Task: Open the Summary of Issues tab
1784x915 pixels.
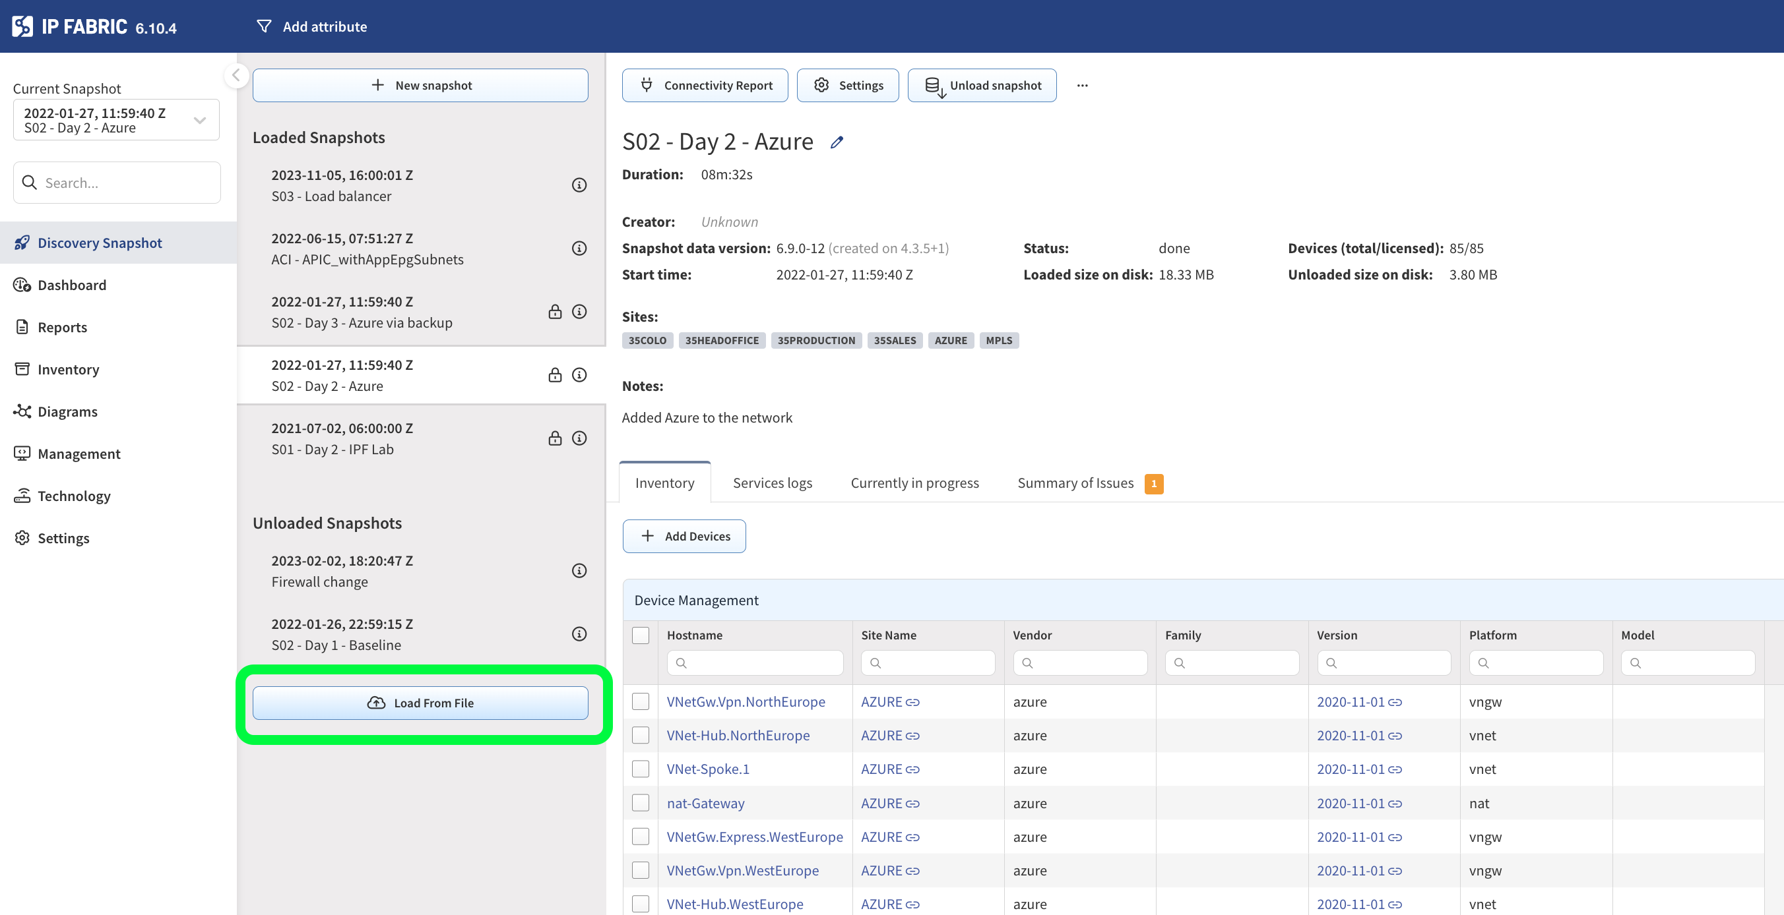Action: 1075,483
